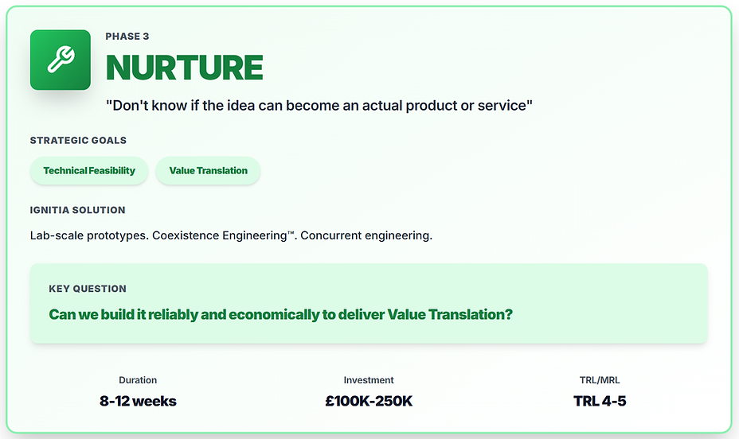Select the Technical Feasibility goal pill
The image size is (739, 439).
[x=89, y=170]
